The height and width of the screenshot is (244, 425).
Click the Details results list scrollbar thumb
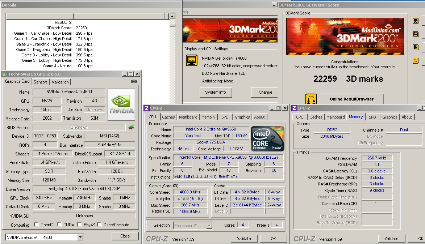tap(172, 25)
